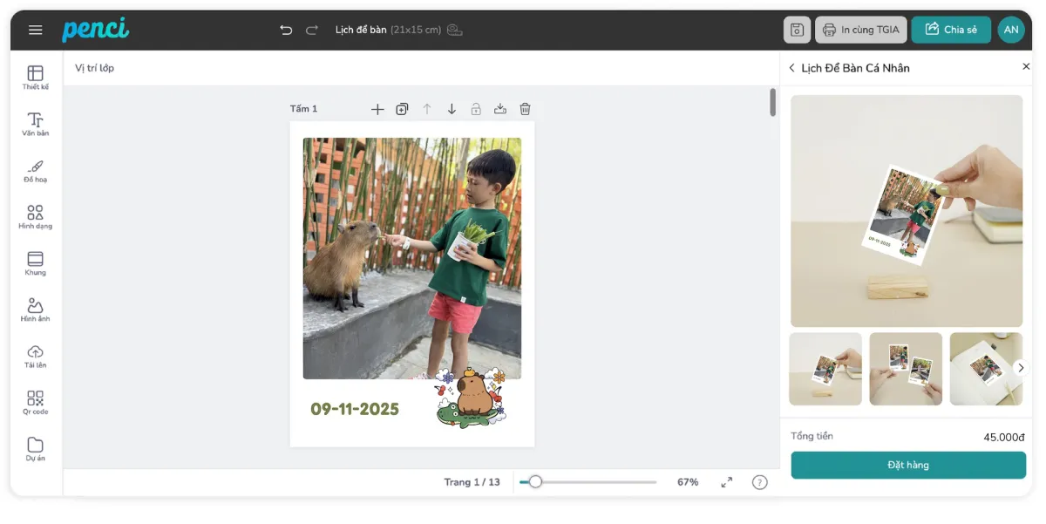Close the Lịch Để Bàn Cá Nhân panel

pos(1026,67)
